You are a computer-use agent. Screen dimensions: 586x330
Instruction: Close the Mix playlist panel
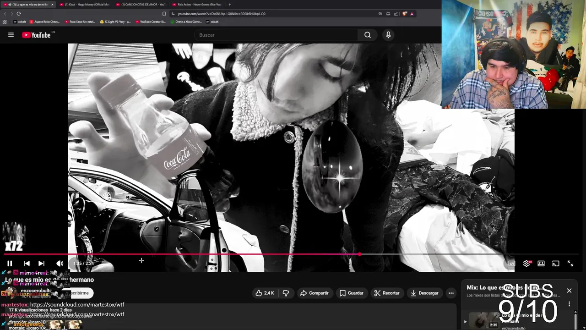[569, 291]
